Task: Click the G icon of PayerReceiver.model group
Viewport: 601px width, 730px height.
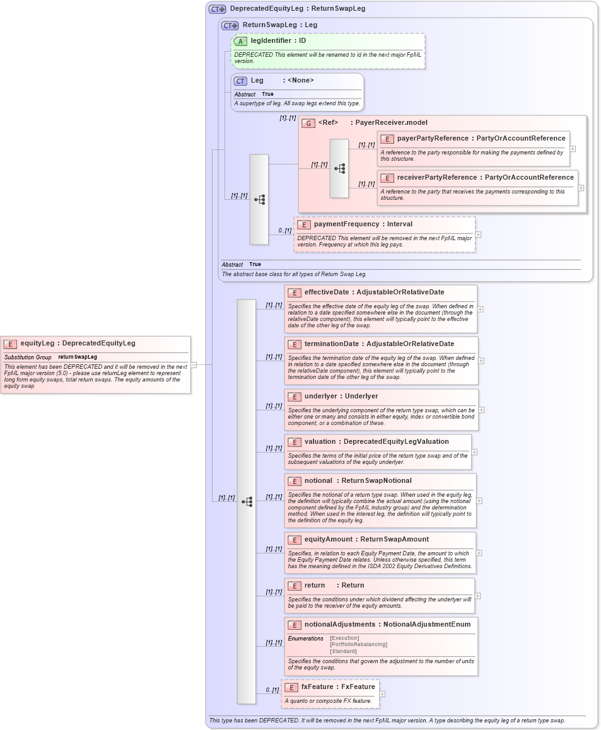Action: coord(308,122)
